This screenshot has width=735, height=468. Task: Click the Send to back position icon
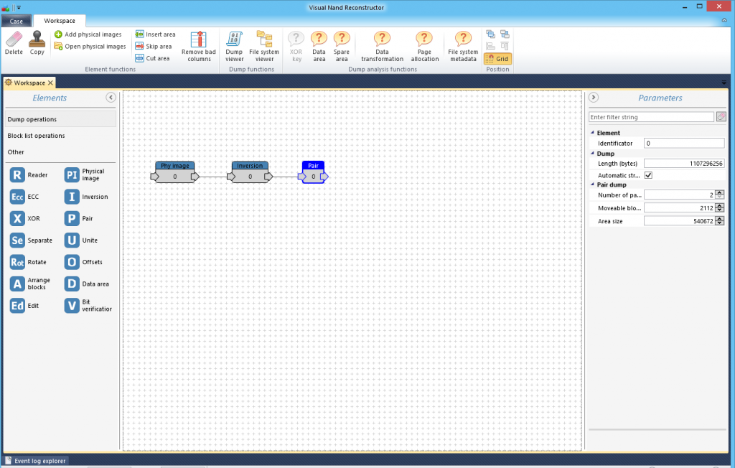[505, 34]
